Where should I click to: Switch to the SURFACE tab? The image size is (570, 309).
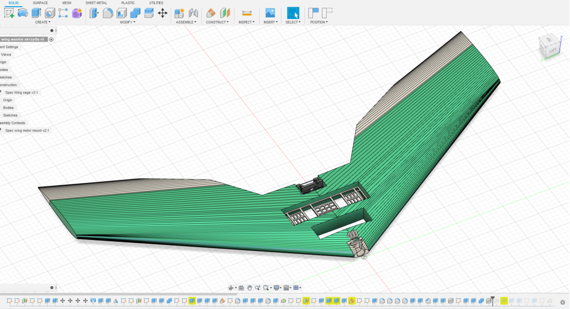[41, 3]
